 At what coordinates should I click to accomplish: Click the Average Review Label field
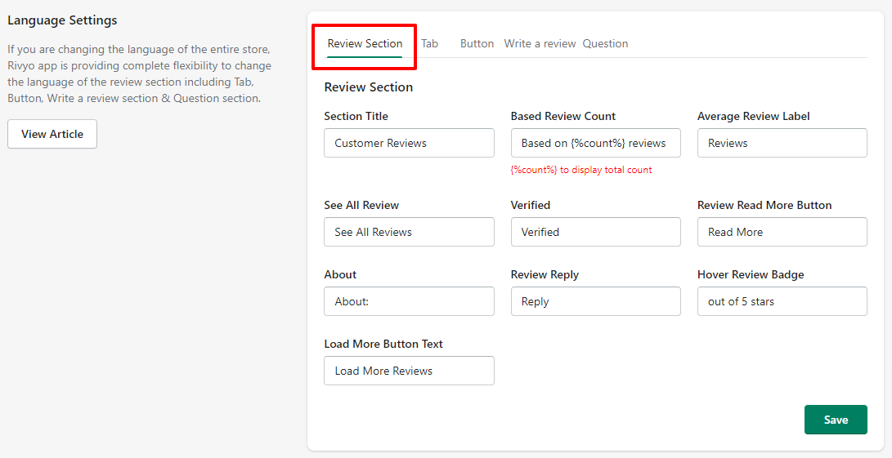782,143
